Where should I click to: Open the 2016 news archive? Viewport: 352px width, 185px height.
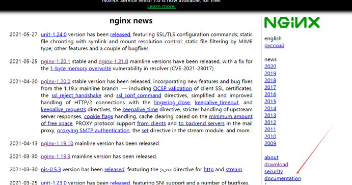pyautogui.click(x=270, y=95)
